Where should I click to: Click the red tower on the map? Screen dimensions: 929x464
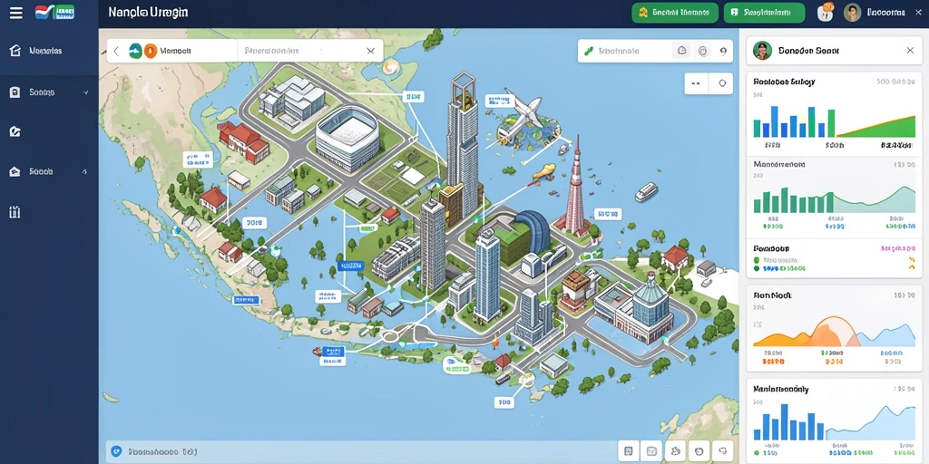pyautogui.click(x=574, y=188)
